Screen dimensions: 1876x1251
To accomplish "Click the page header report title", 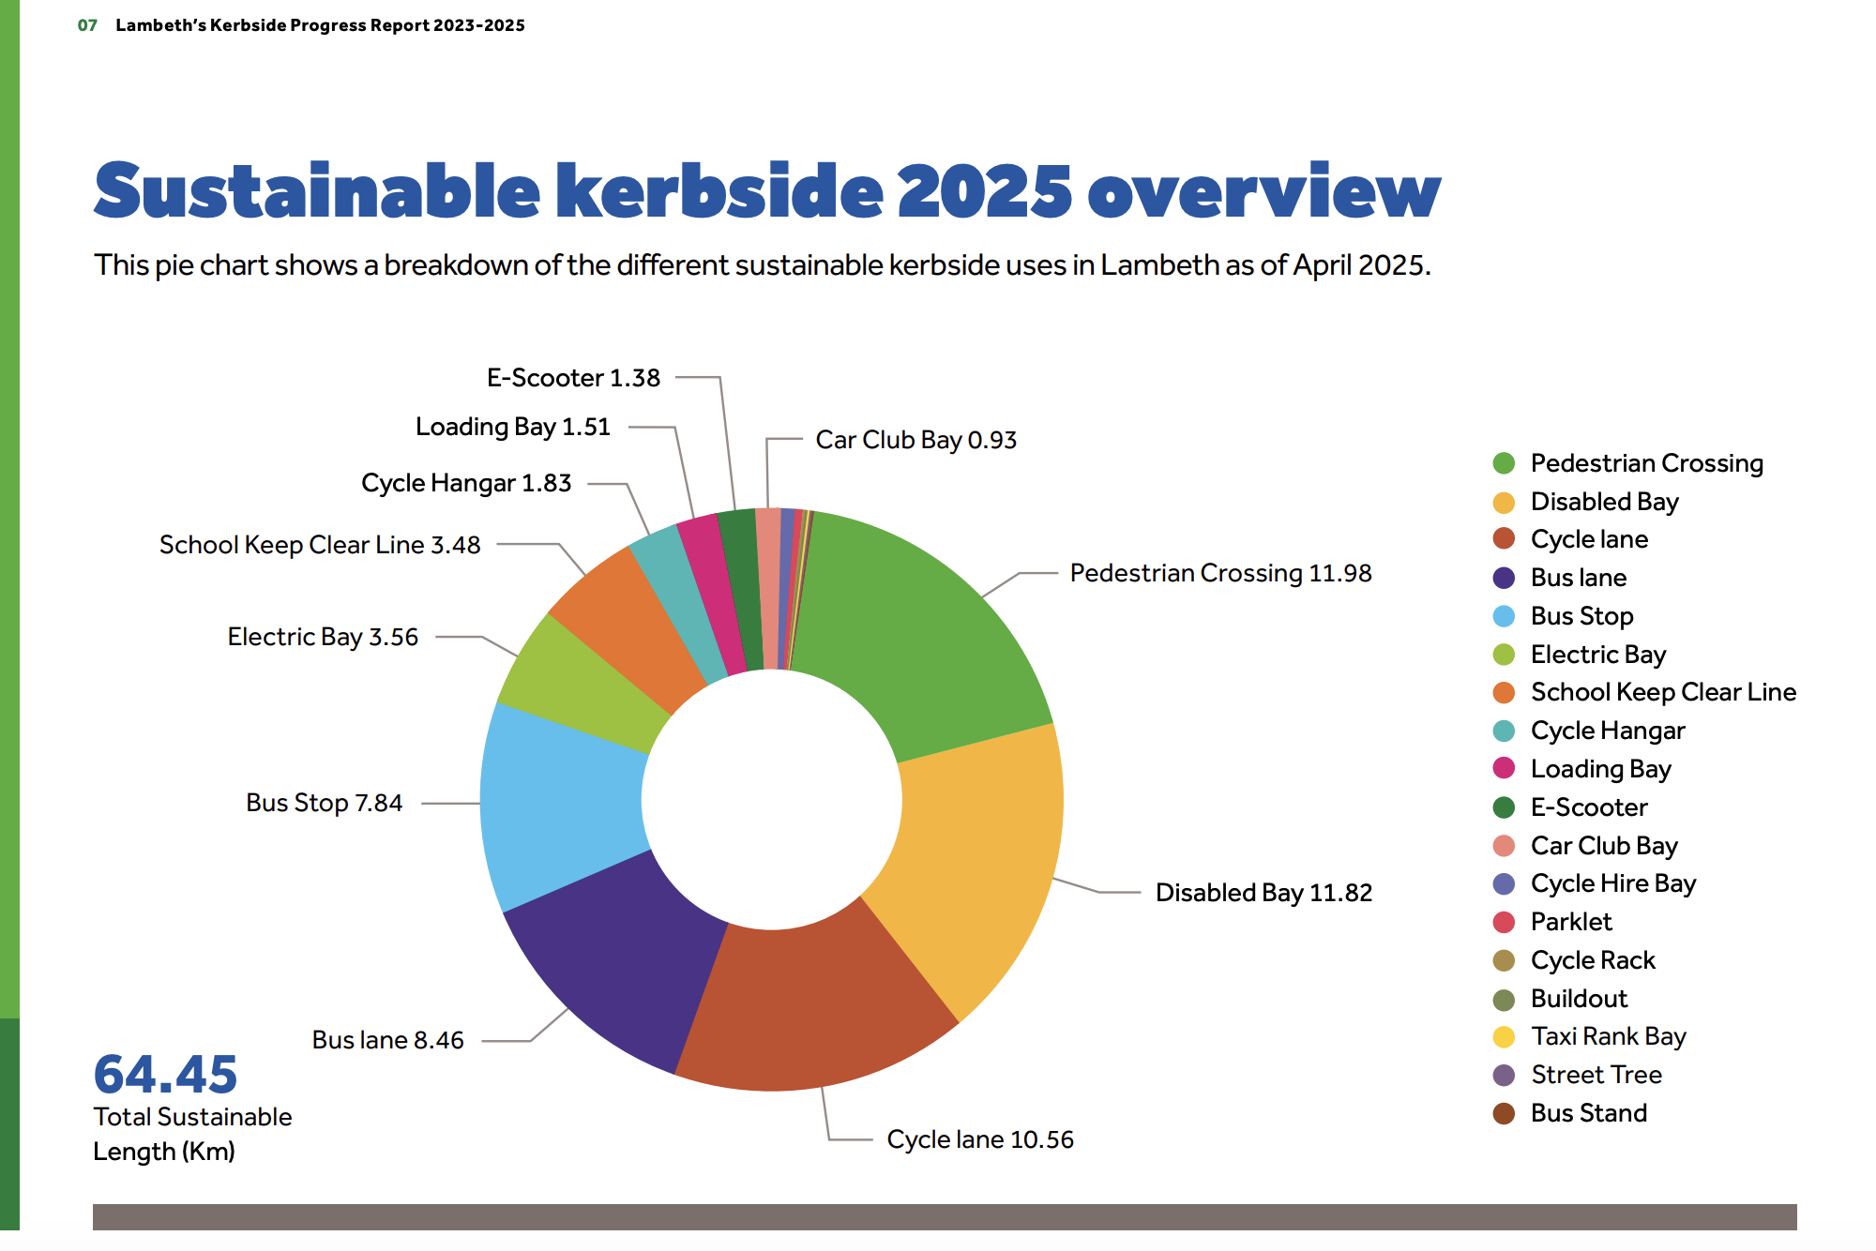I will (320, 25).
